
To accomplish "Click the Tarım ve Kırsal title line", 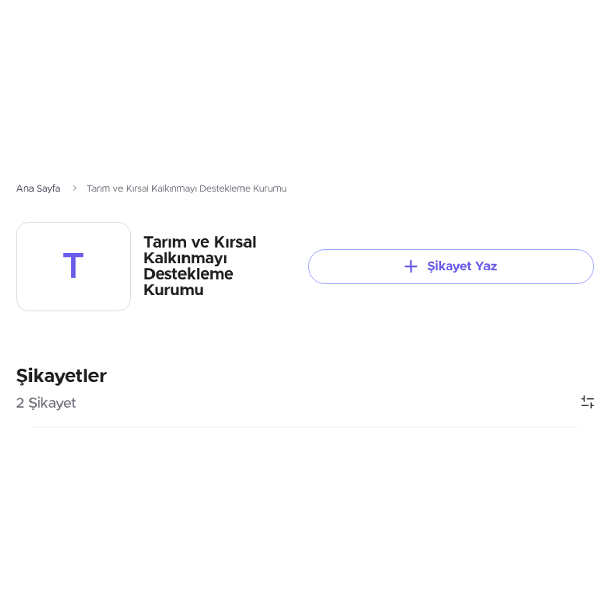I will [200, 242].
